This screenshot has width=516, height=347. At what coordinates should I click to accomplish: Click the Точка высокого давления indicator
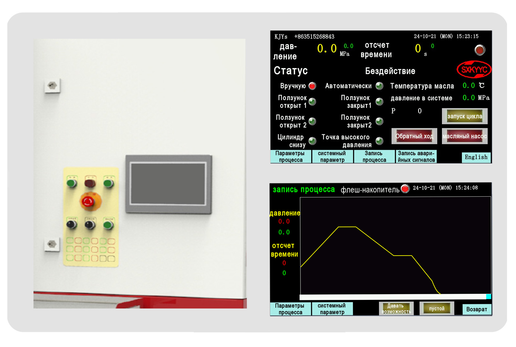click(379, 141)
